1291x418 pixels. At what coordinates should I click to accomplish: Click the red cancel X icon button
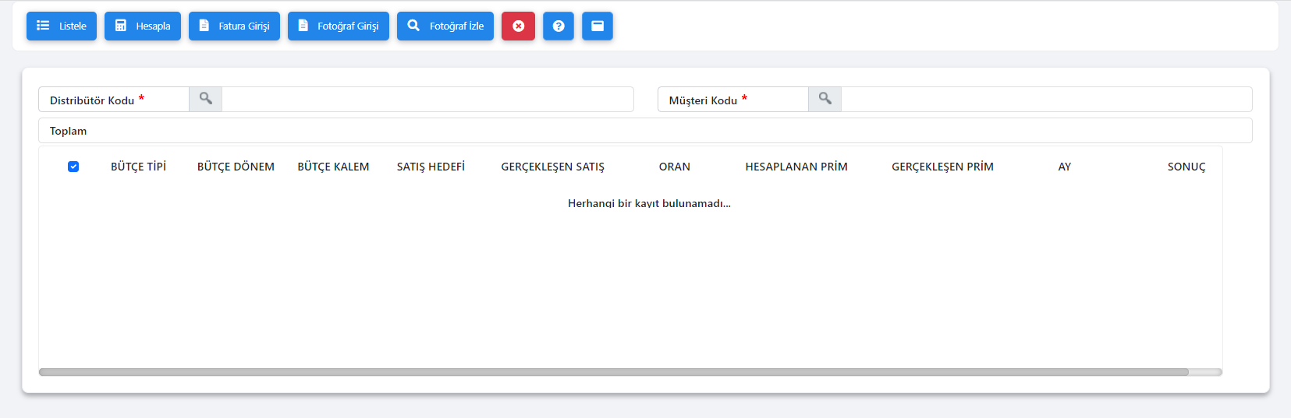tap(518, 26)
